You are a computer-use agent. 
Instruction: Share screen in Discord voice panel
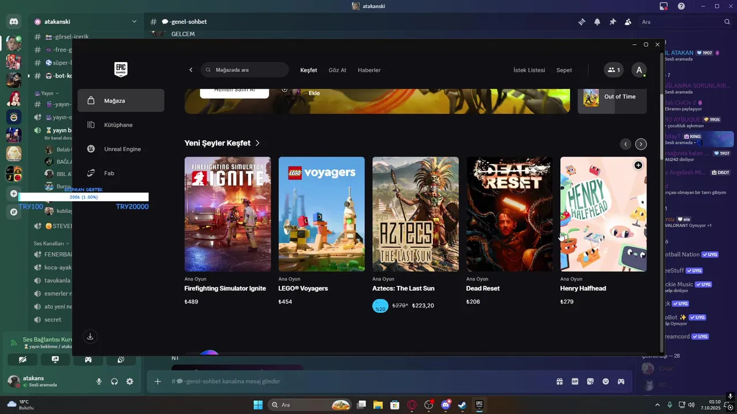click(x=55, y=359)
